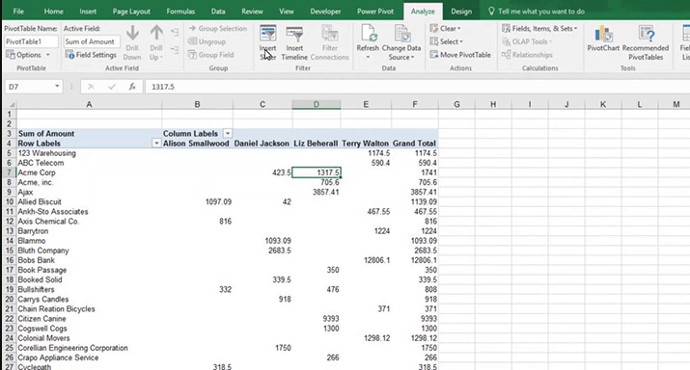Click the Refresh data icon
The image size is (690, 370).
pyautogui.click(x=368, y=34)
